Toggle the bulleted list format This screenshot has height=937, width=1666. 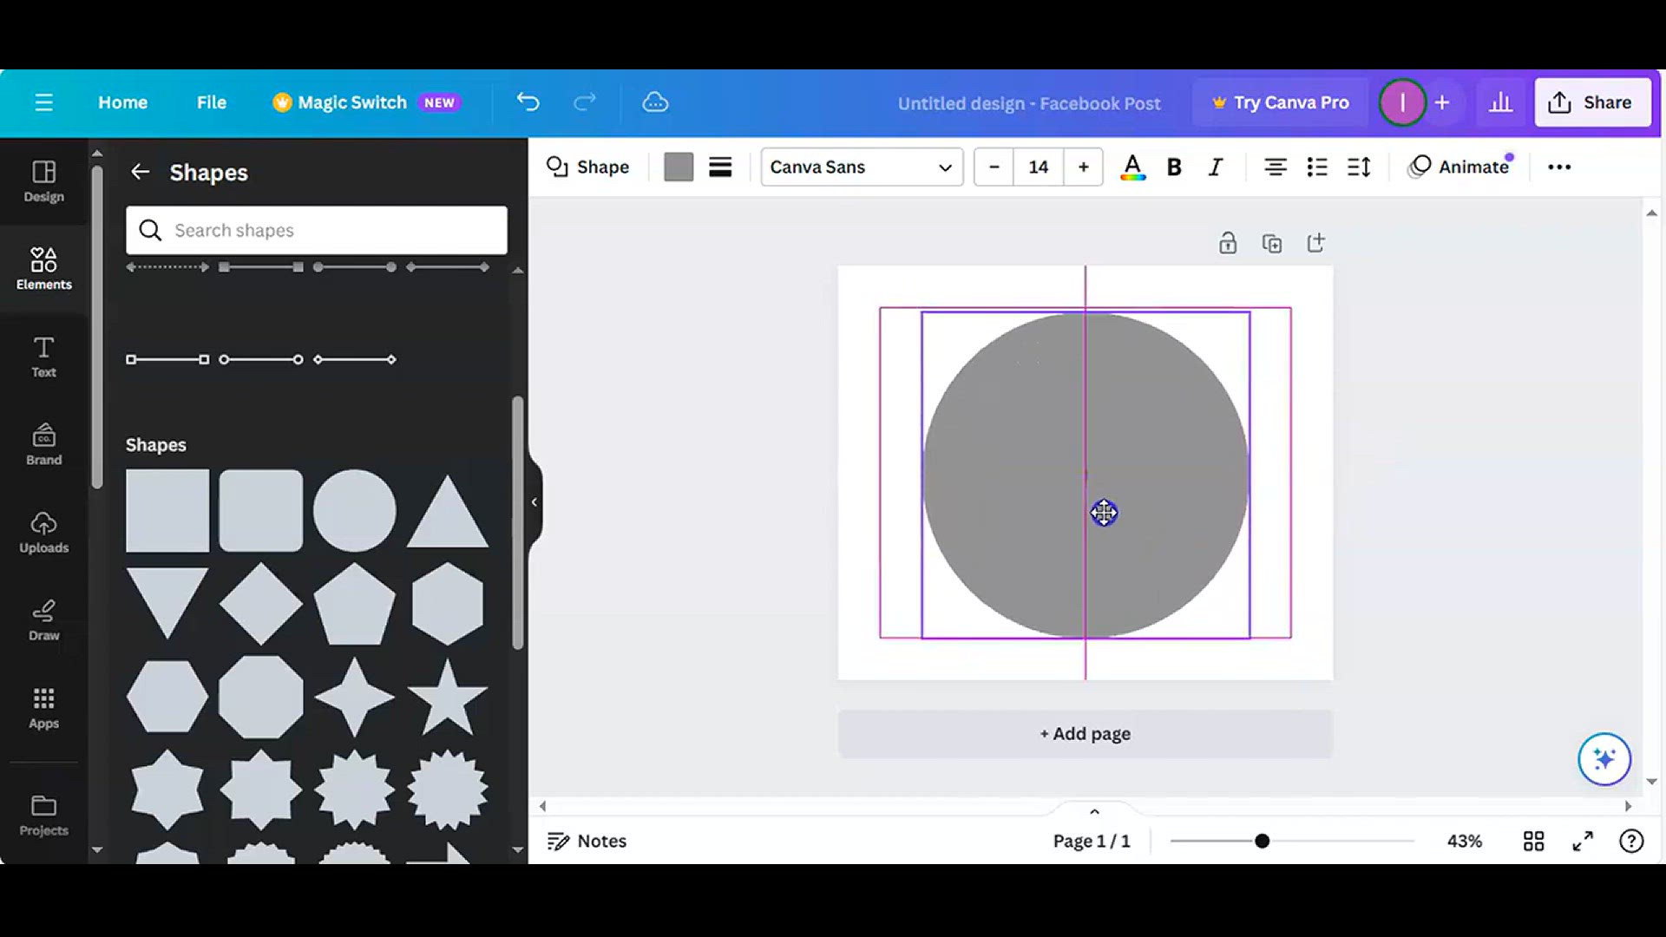click(x=1316, y=167)
